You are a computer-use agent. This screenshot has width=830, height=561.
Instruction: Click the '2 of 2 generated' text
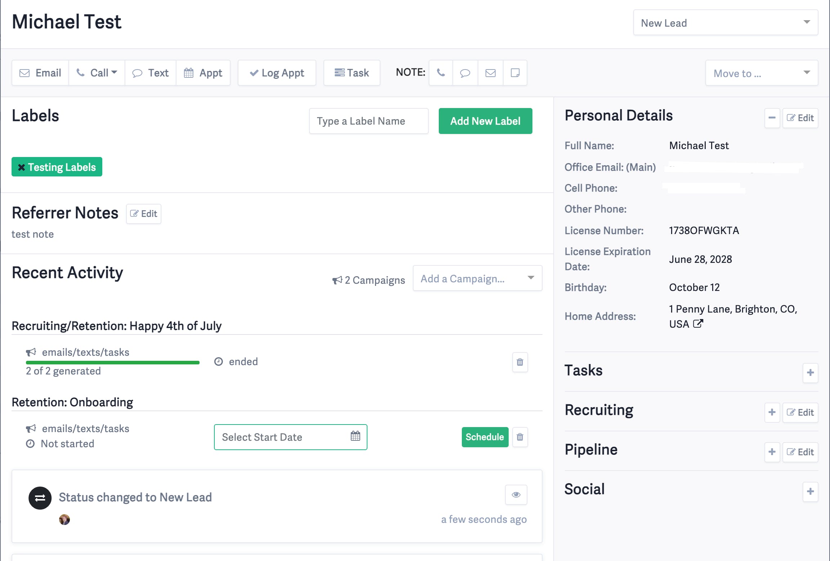click(x=63, y=371)
